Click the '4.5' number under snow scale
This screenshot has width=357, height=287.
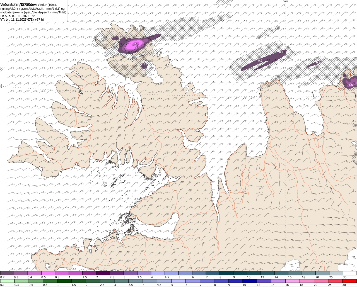point(167,277)
